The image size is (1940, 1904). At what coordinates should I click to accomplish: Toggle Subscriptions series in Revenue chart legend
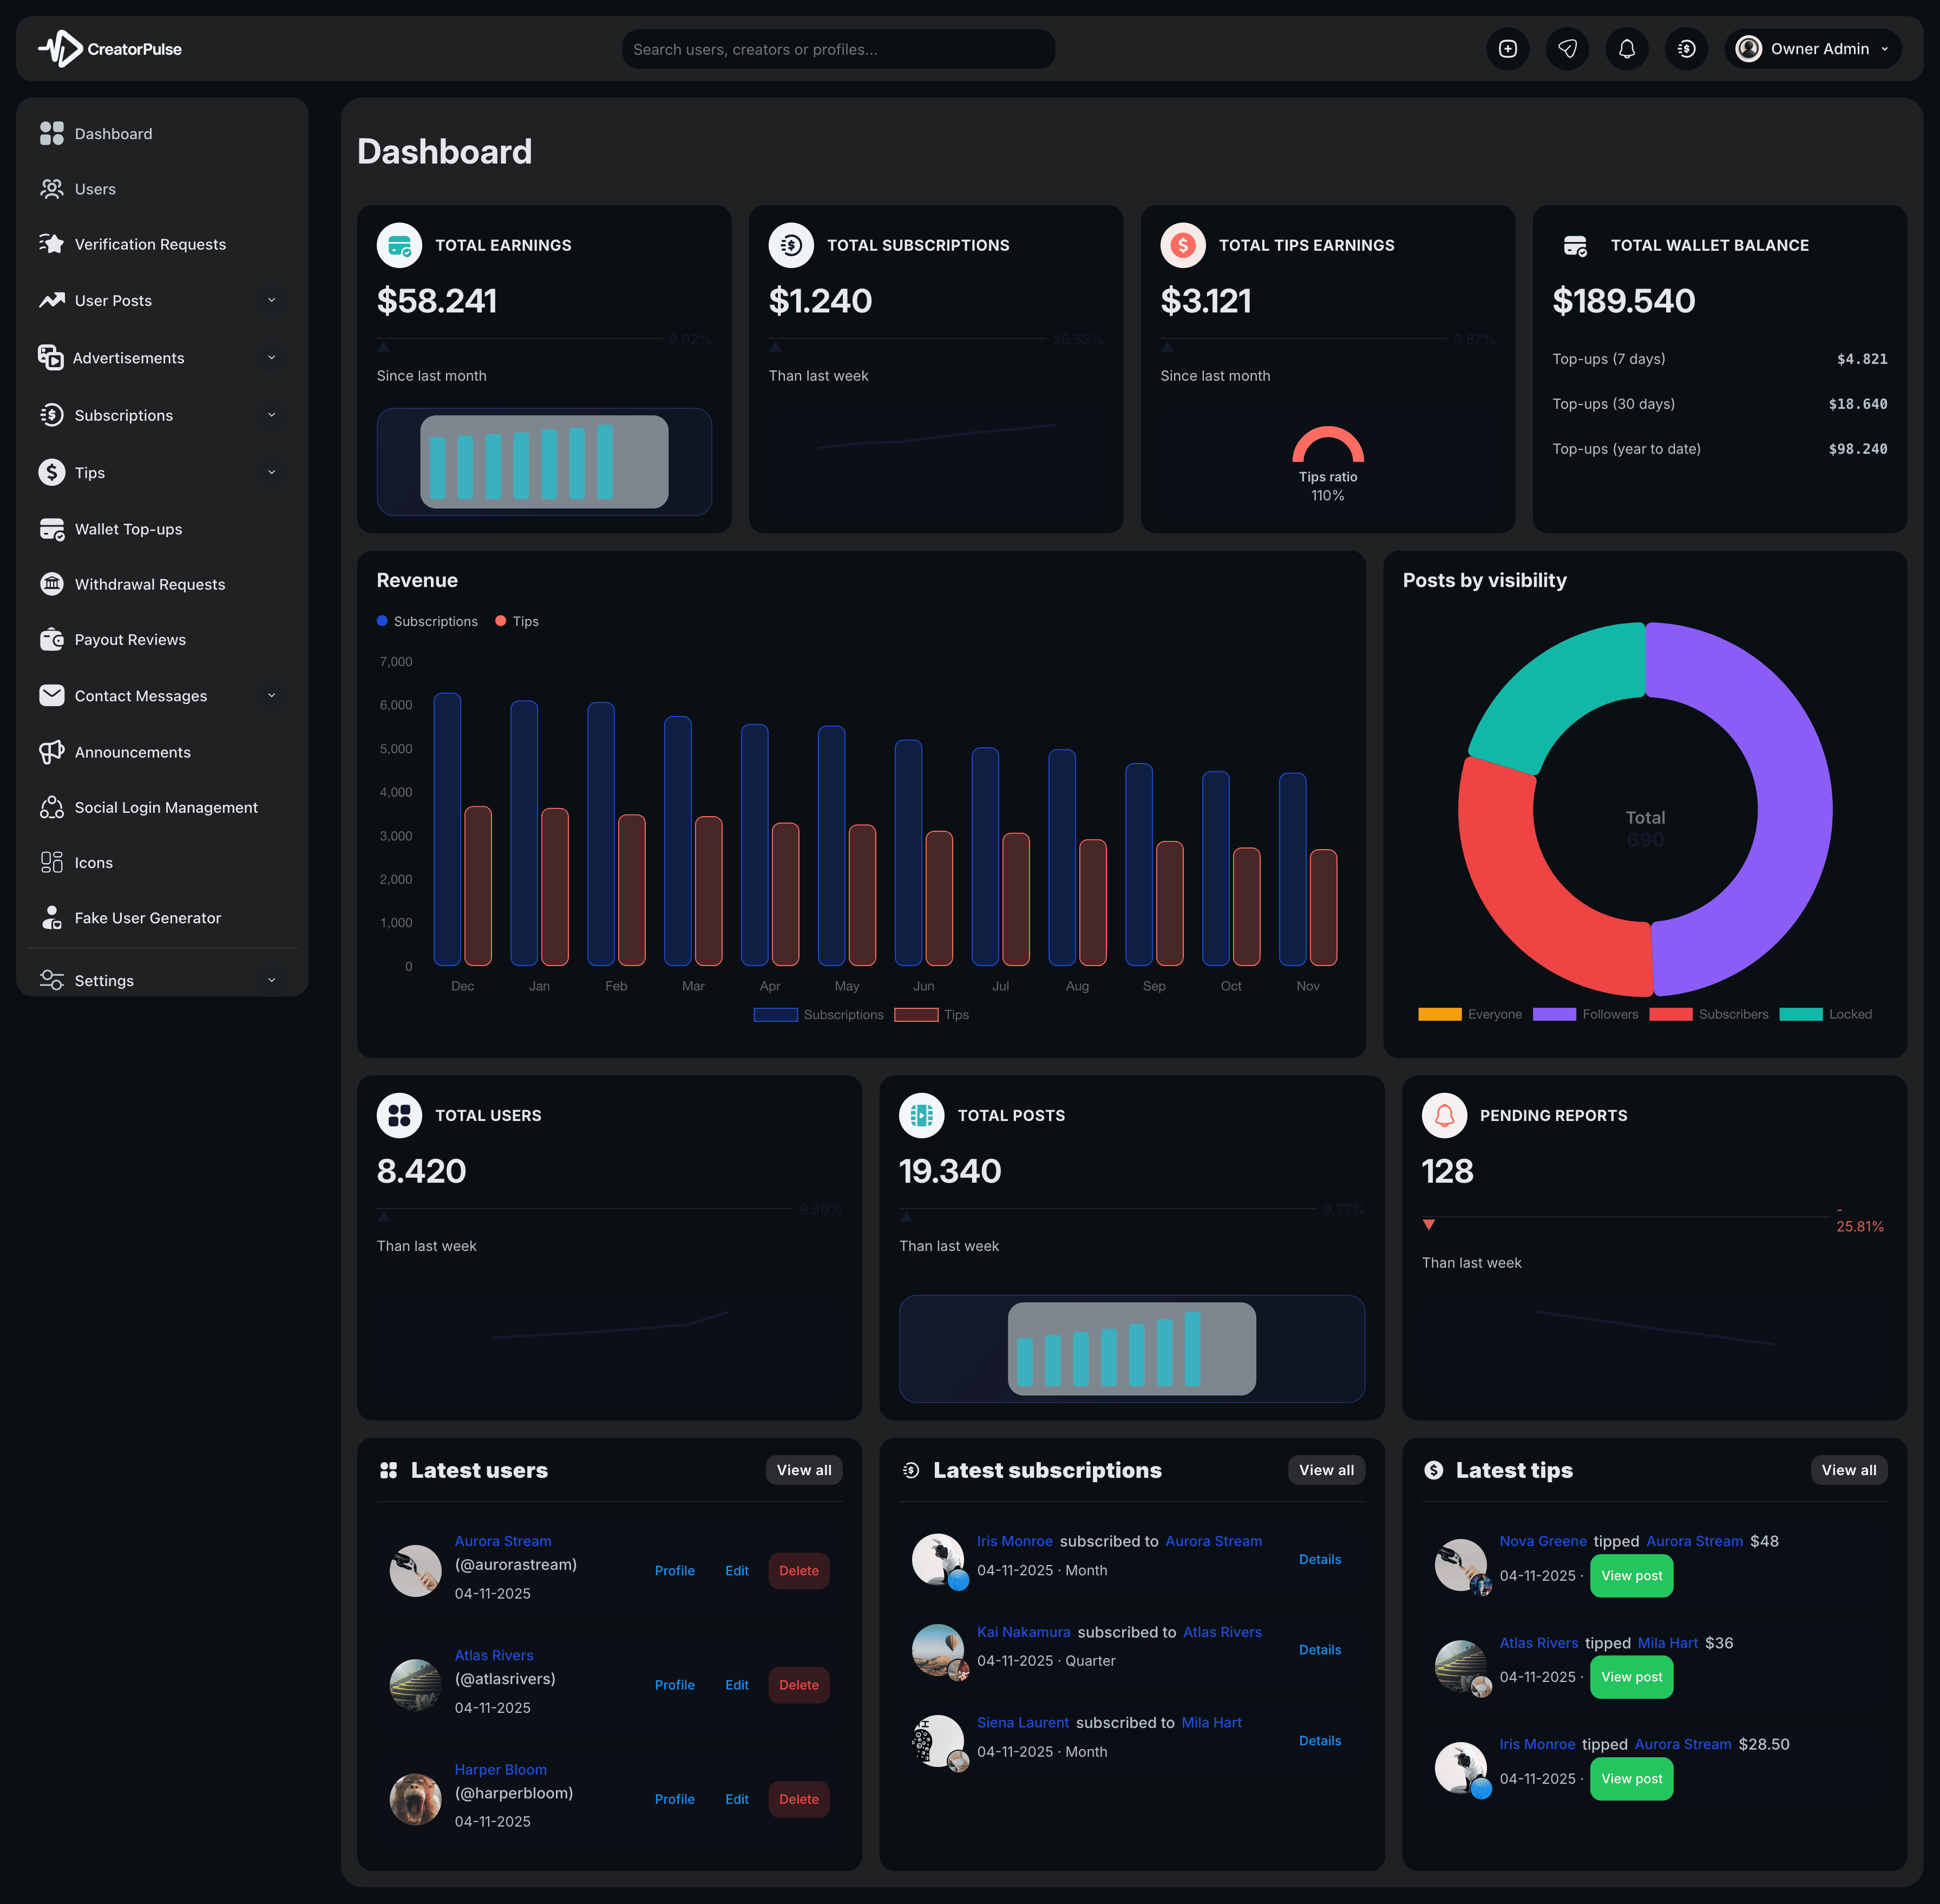pyautogui.click(x=818, y=1014)
